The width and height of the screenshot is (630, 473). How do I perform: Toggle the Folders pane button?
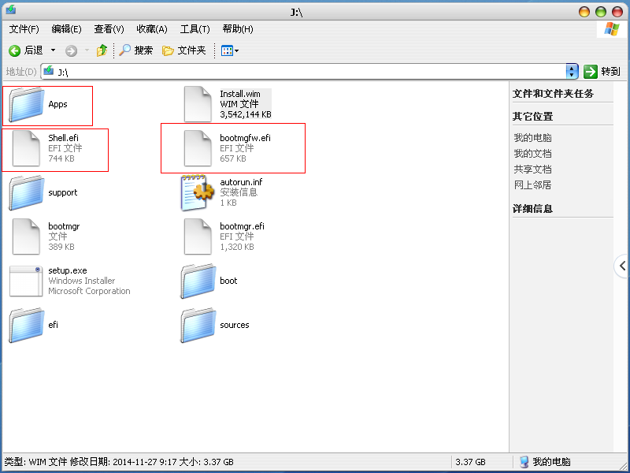click(x=184, y=50)
